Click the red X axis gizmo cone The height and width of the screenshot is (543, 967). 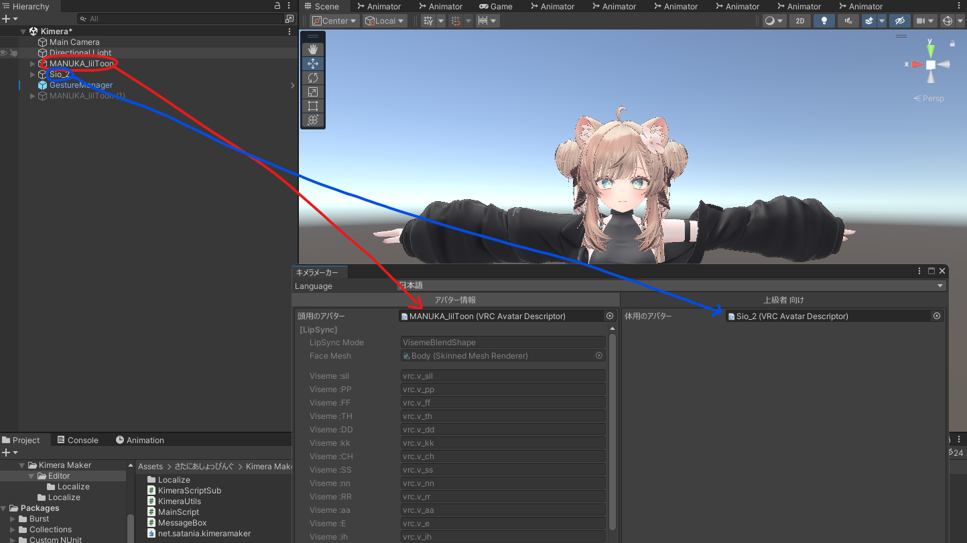[917, 64]
